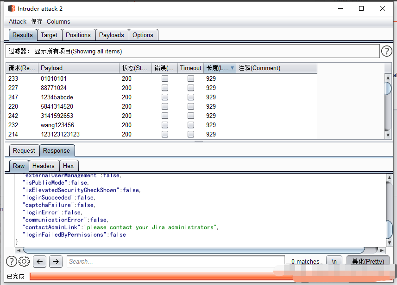Open search settings gear icon
The image size is (397, 285).
[24, 261]
